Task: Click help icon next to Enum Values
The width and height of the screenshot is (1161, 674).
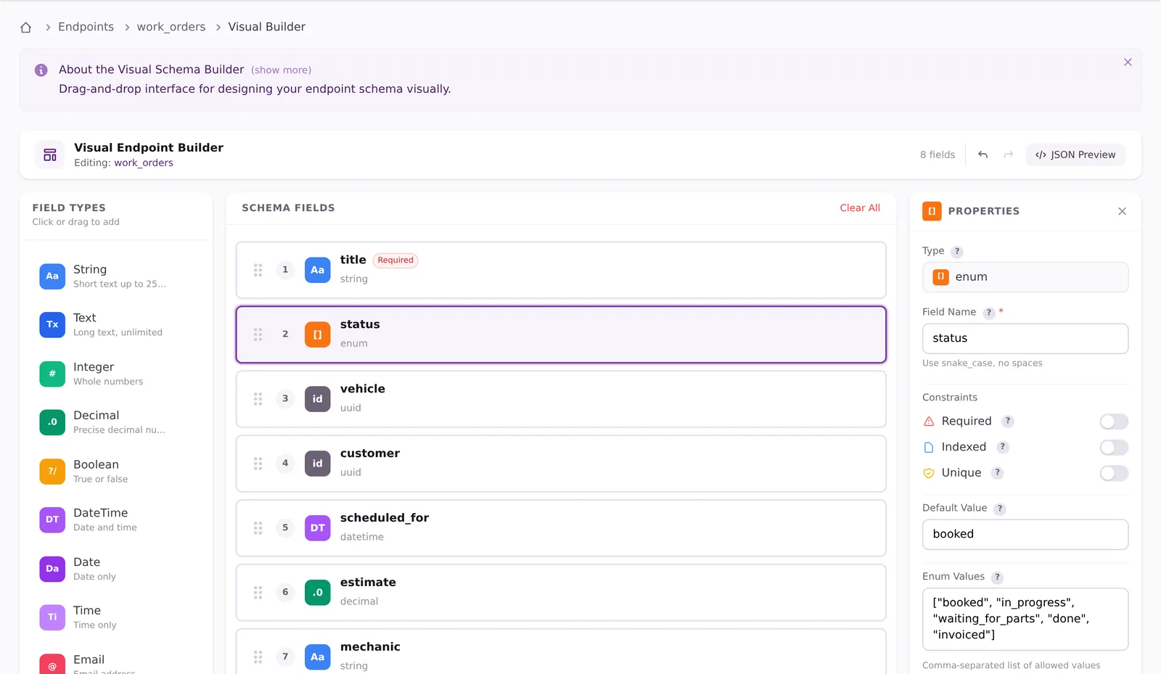Action: click(997, 578)
